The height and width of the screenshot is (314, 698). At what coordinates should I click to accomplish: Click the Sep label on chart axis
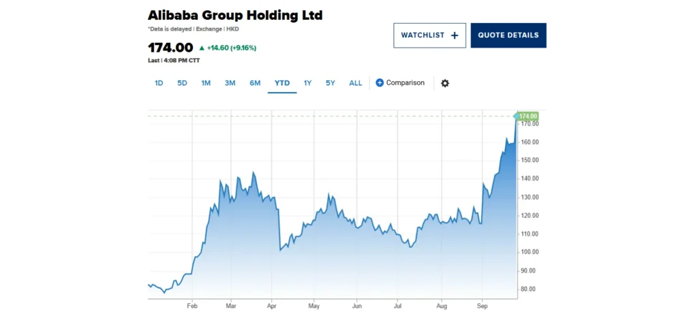(x=483, y=306)
